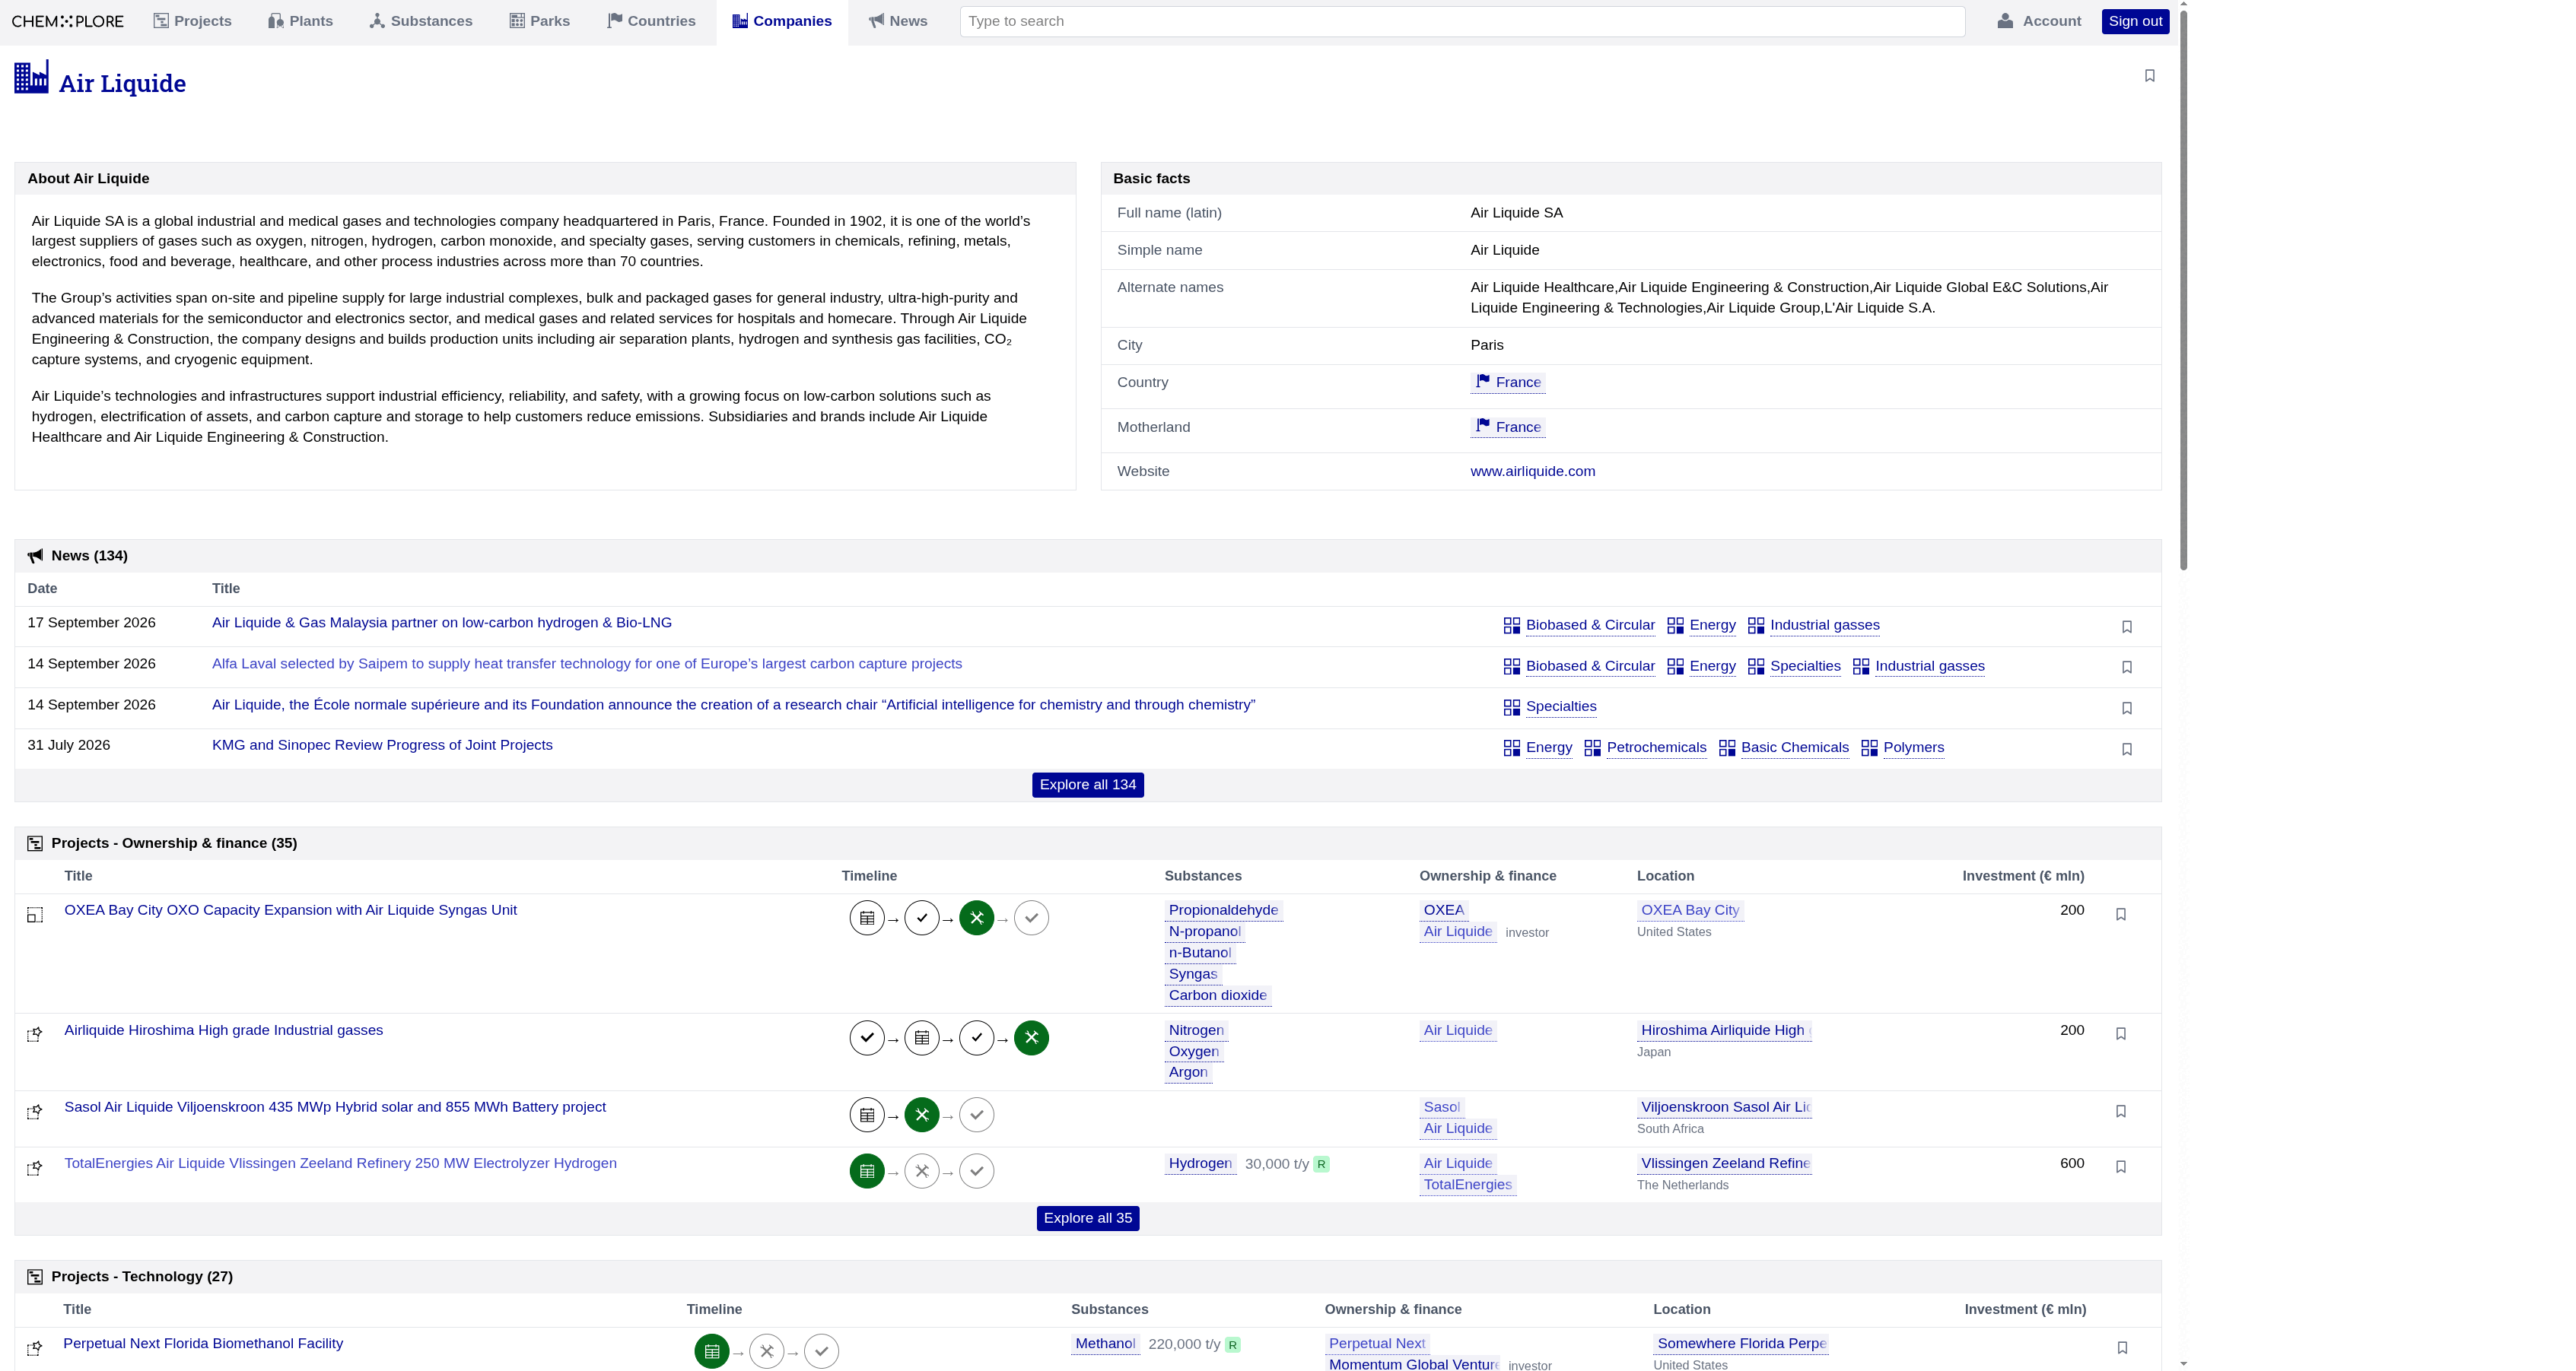Open www.airliquide.com website link
This screenshot has height=1371, width=2576.
click(x=1532, y=471)
